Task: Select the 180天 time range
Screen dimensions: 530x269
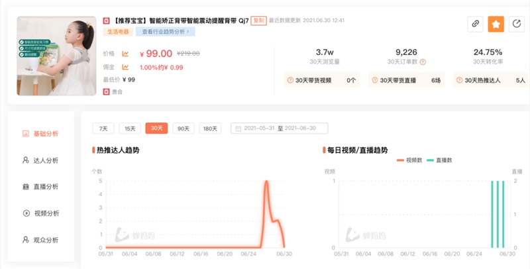Action: [x=209, y=129]
